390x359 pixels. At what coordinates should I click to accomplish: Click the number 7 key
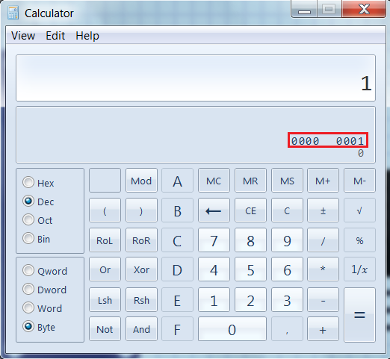tap(214, 240)
